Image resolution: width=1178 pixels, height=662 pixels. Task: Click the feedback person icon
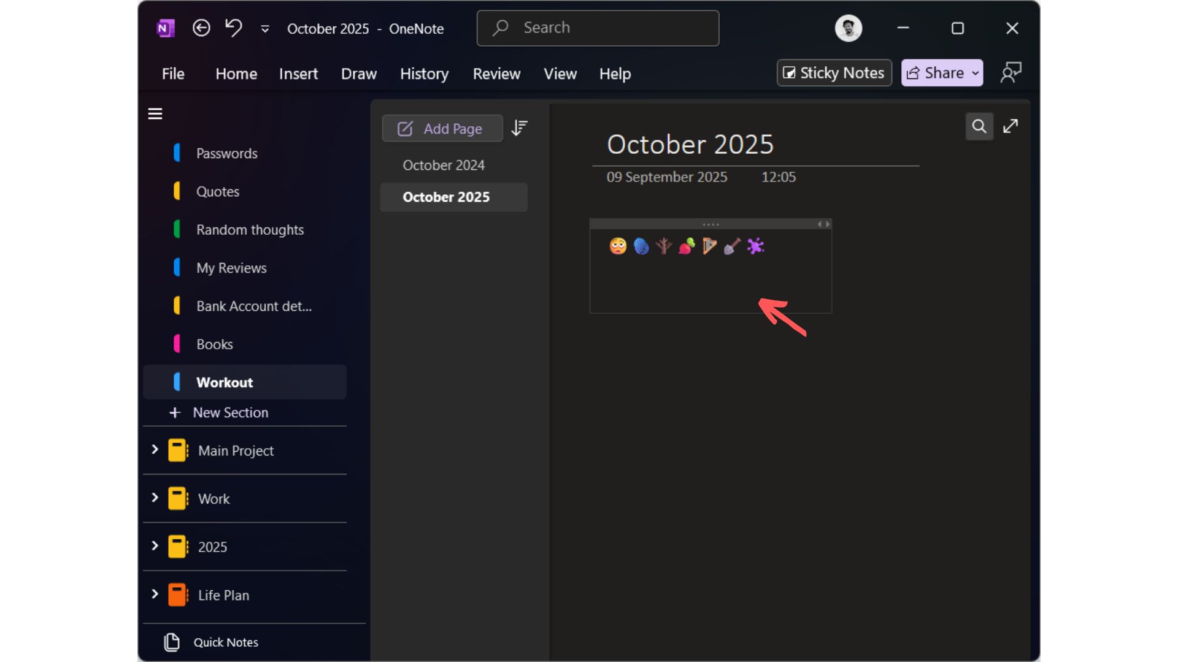(x=1011, y=73)
